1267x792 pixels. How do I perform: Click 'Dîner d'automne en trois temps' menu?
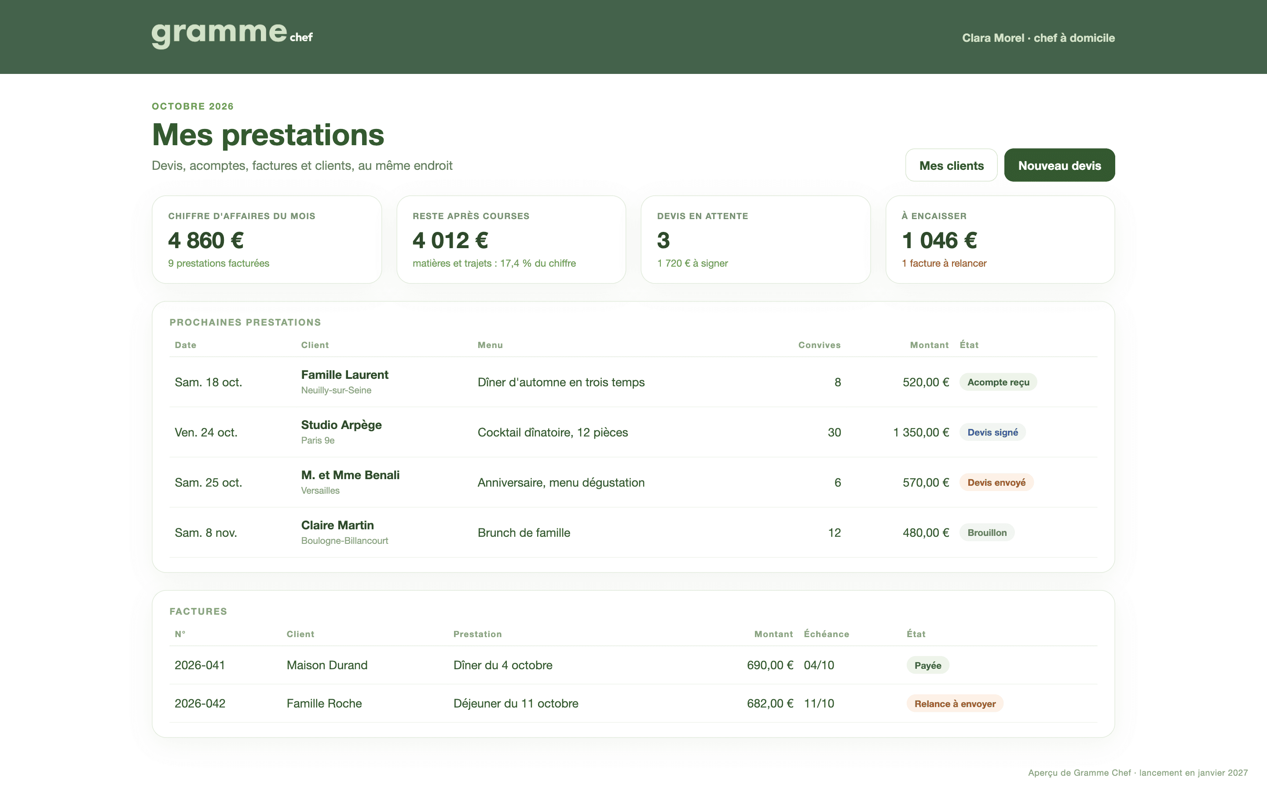tap(561, 382)
